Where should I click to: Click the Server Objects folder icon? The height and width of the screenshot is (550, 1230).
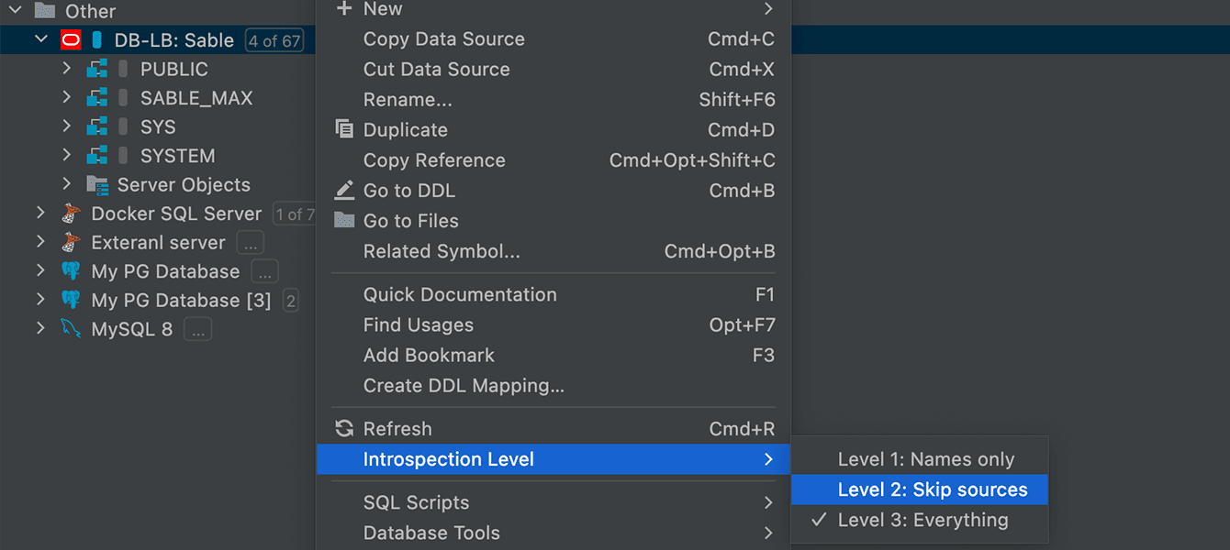[x=97, y=185]
